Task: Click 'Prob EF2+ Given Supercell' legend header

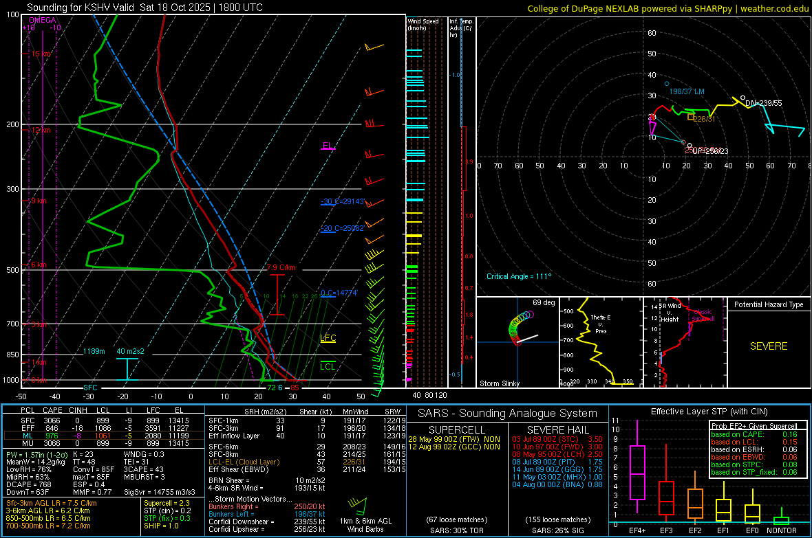Action: pos(754,426)
